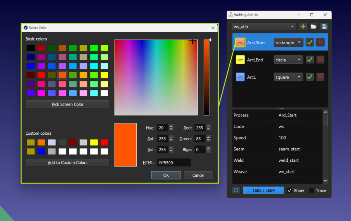Viewport: 351px width, 221px height.
Task: Click inside the HTML color input field
Action: click(174, 162)
